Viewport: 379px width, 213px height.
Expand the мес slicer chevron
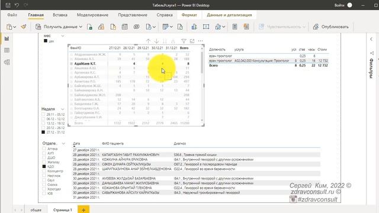63,35
